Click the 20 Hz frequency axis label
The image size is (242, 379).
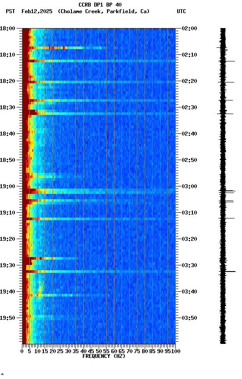pyautogui.click(x=53, y=351)
